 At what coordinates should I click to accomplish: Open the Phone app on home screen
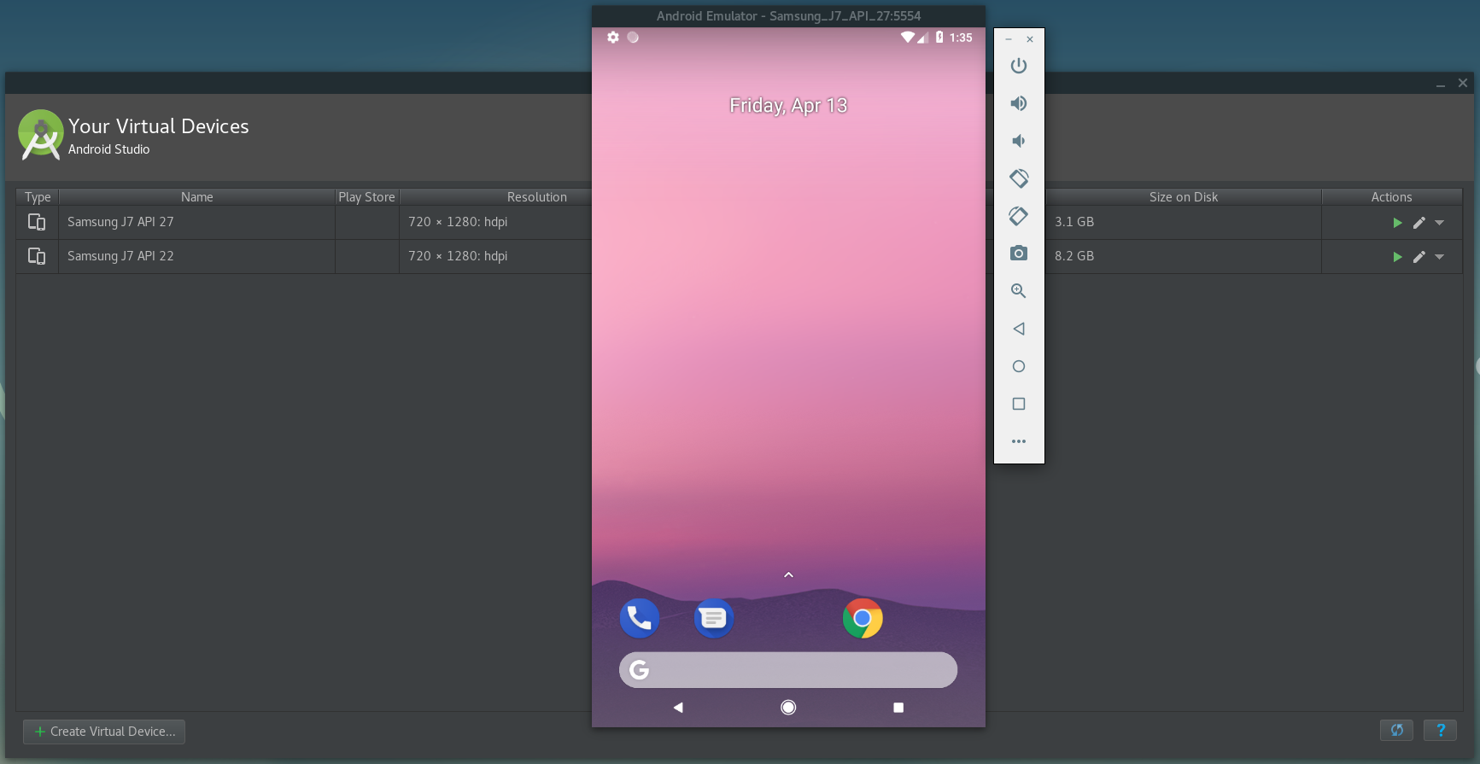coord(639,618)
